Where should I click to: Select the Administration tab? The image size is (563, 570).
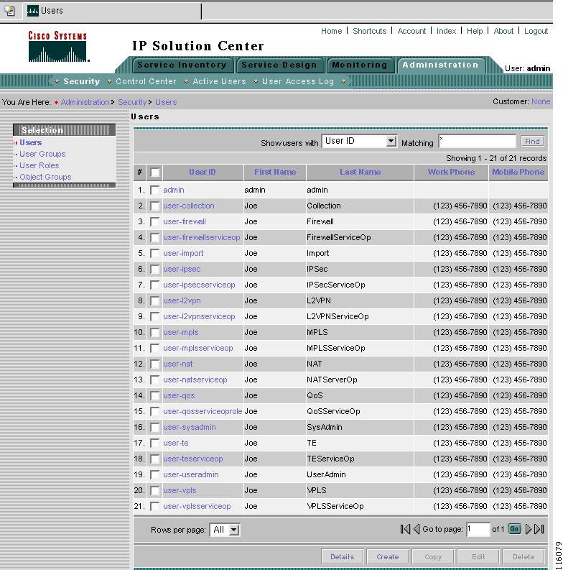pos(440,65)
